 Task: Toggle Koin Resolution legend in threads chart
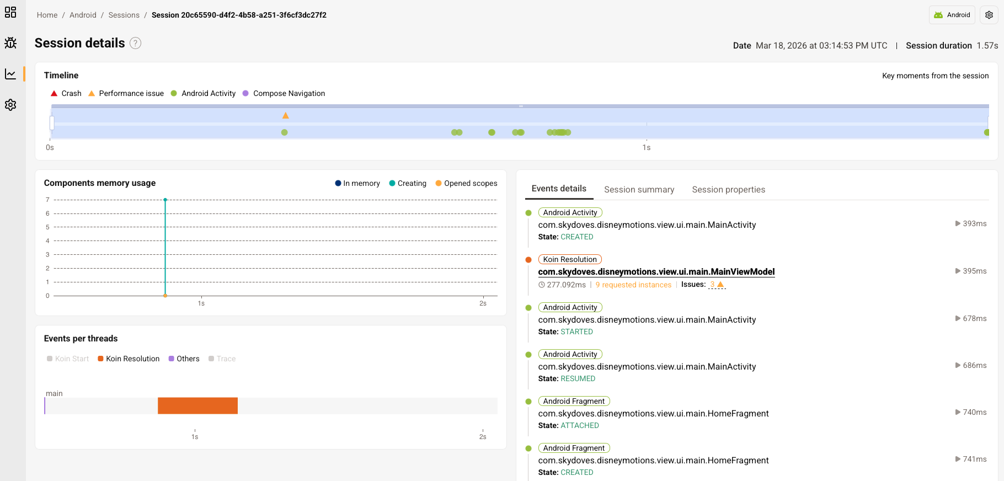click(x=129, y=359)
